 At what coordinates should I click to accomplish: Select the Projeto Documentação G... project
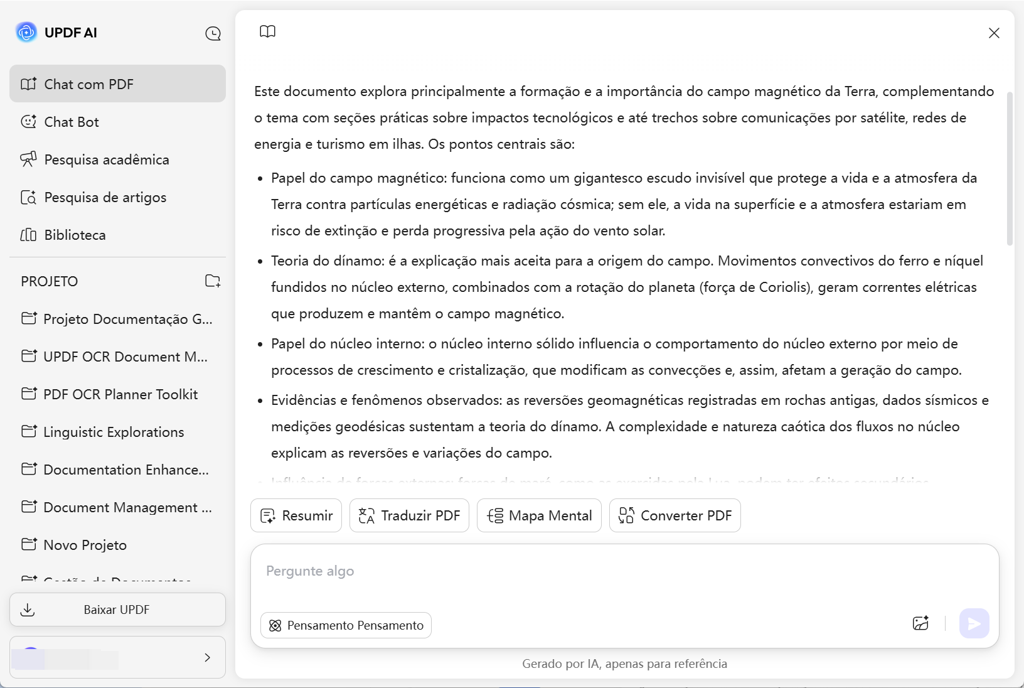tap(127, 319)
